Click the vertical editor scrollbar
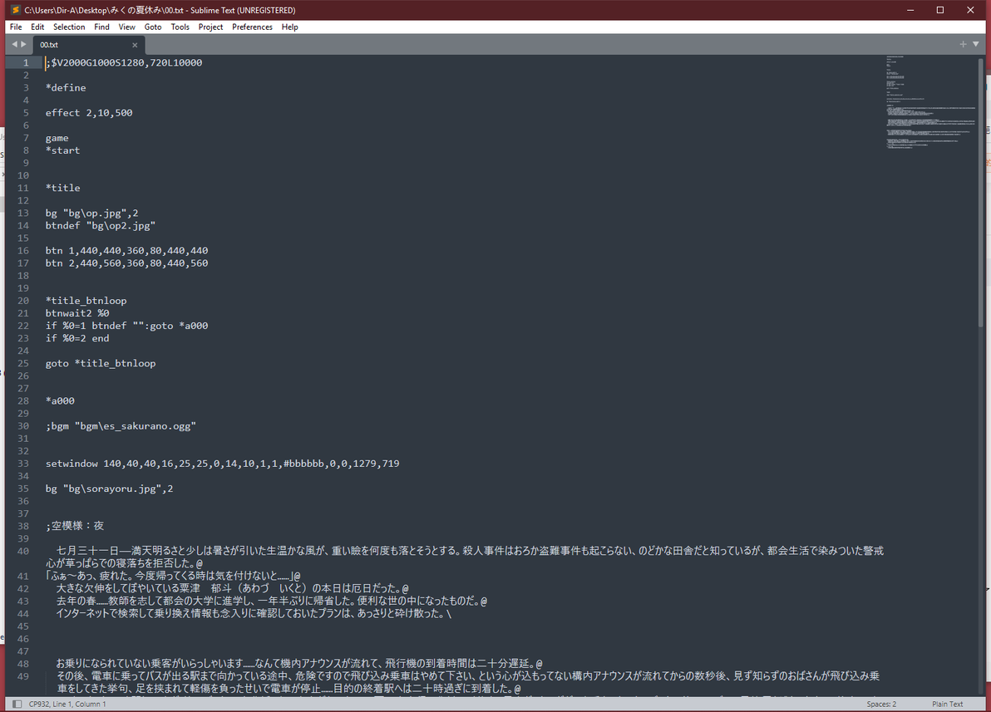The height and width of the screenshot is (712, 991). [x=981, y=376]
